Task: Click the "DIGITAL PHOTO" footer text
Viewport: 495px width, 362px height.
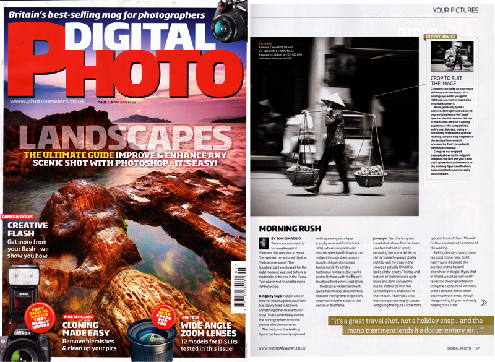Action: pos(459,348)
